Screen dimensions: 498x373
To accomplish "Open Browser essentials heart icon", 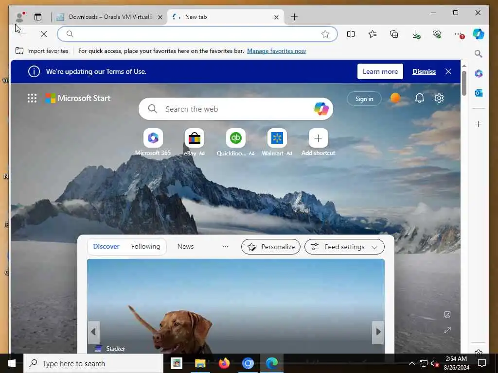I will point(437,34).
